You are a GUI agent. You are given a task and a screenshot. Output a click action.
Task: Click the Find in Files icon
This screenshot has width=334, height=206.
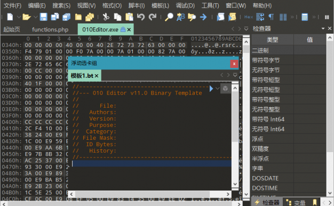192,17
